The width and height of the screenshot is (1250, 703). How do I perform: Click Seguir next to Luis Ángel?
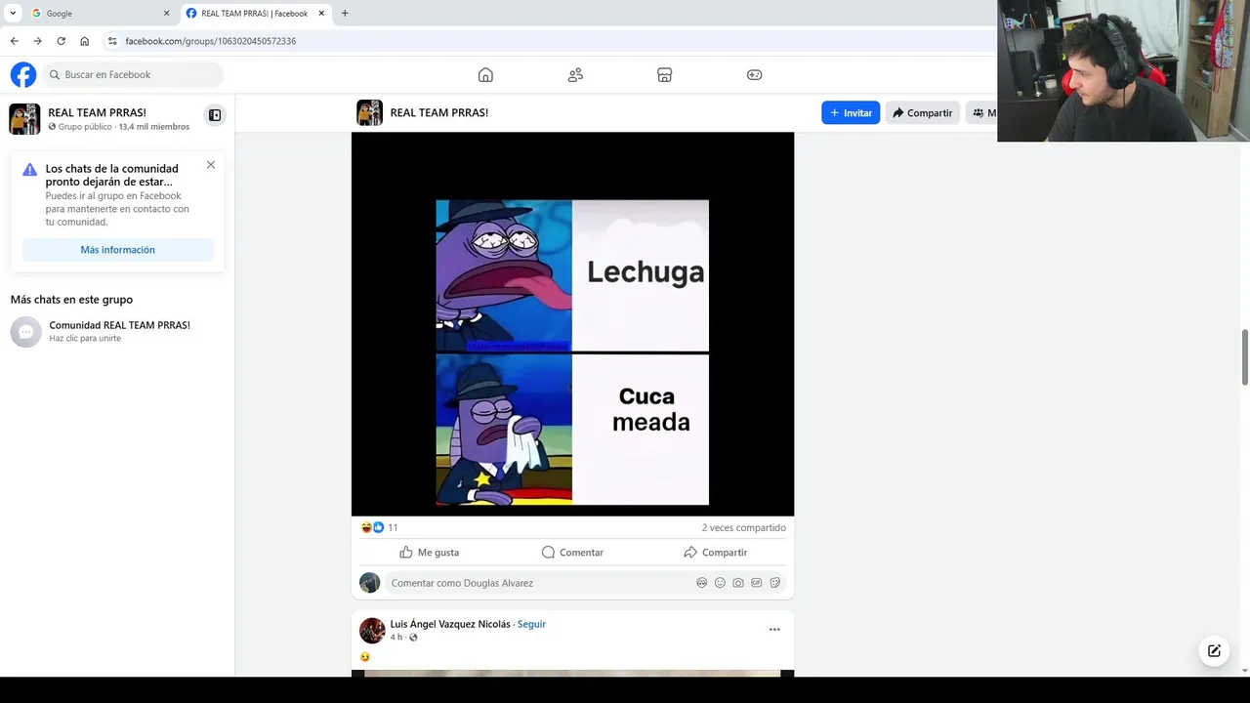click(531, 624)
